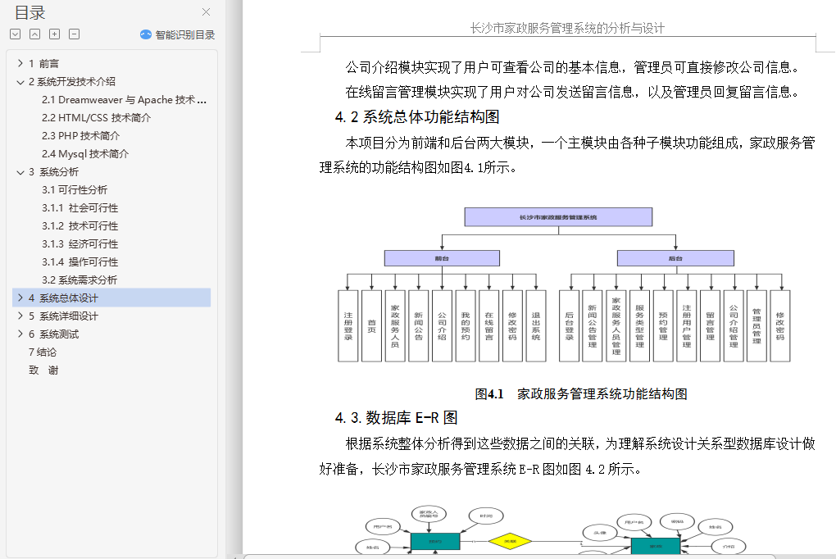Collapse the 3 系统分析 section
Image resolution: width=836 pixels, height=559 pixels.
point(20,172)
